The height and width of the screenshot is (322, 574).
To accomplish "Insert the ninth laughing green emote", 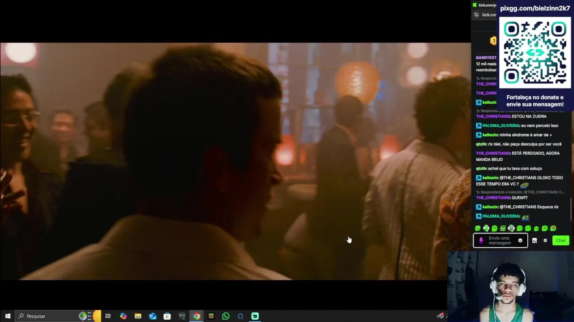I will tap(545, 229).
